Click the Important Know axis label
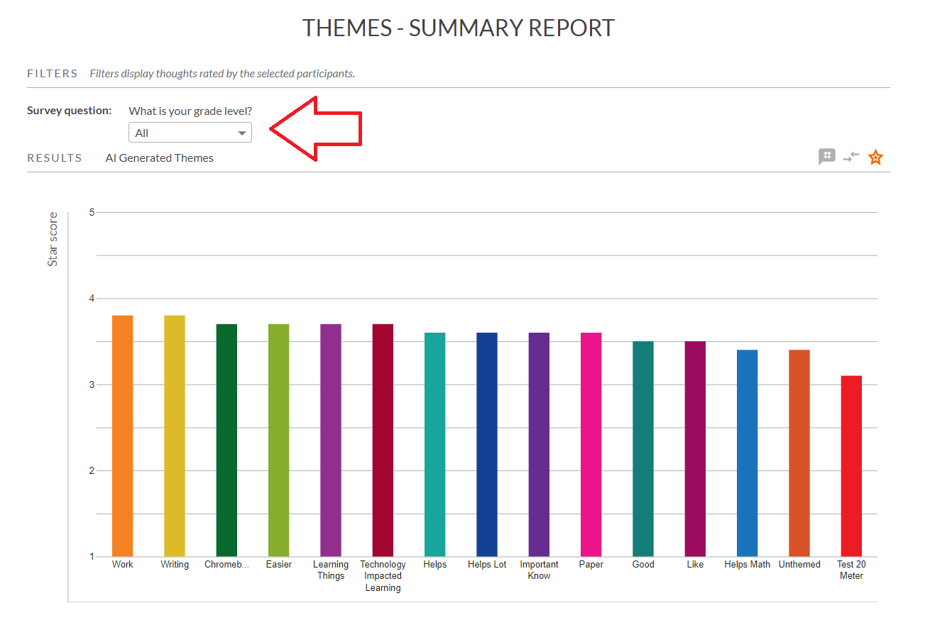 539,570
